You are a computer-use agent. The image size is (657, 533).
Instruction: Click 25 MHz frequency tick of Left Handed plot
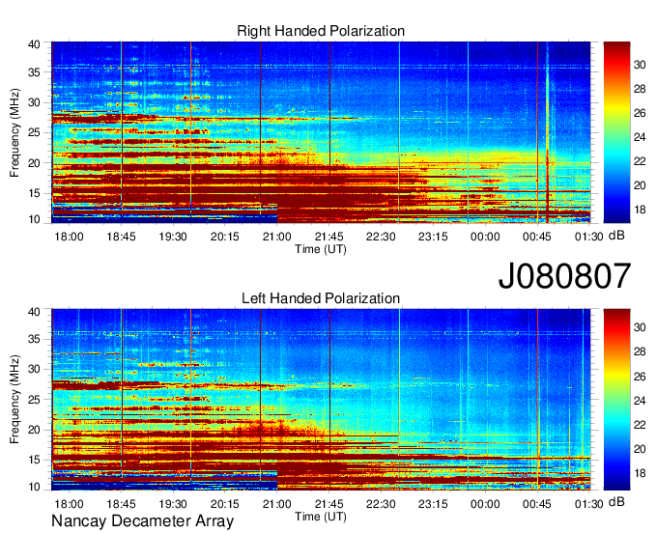34,400
